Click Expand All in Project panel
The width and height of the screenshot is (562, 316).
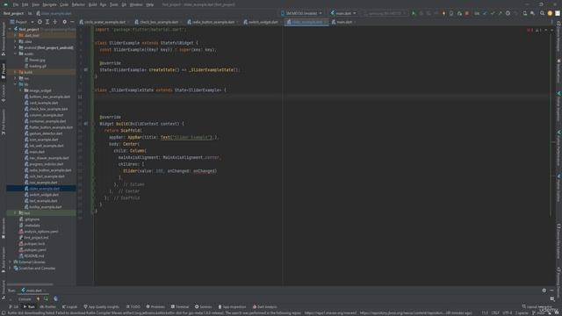[x=47, y=22]
